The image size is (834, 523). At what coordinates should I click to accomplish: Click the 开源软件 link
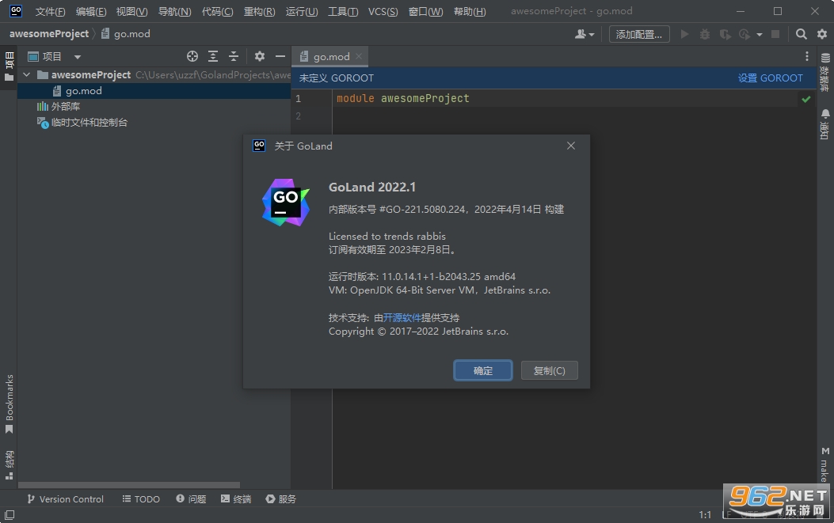(x=402, y=318)
